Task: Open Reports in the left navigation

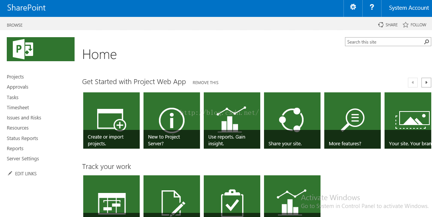Action: [15, 148]
